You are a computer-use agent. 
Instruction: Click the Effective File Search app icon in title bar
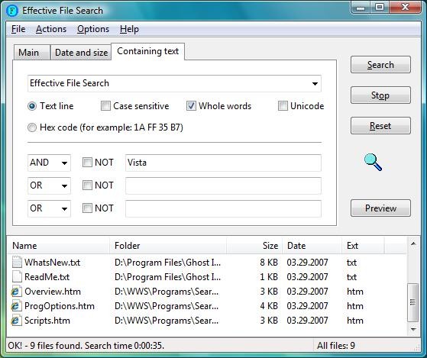(x=12, y=11)
